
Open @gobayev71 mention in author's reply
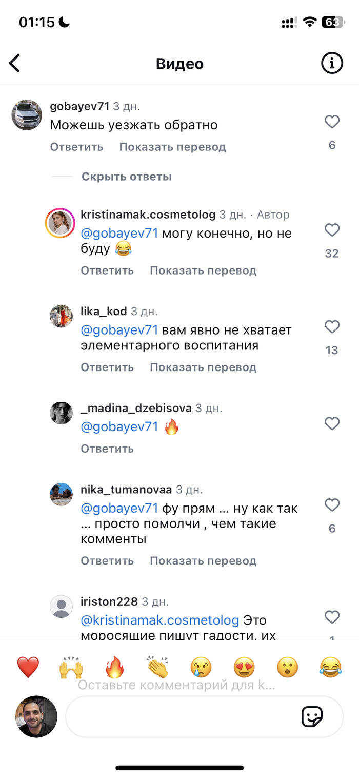[x=119, y=234]
